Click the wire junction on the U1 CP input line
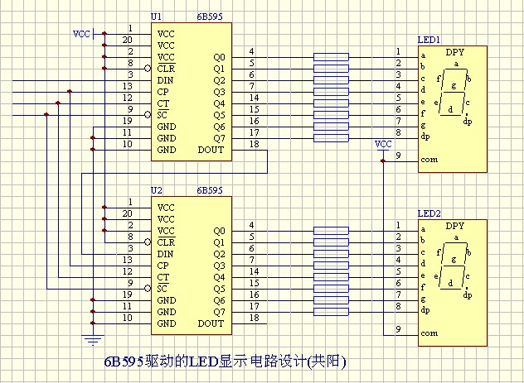524x383 pixels. click(x=70, y=91)
